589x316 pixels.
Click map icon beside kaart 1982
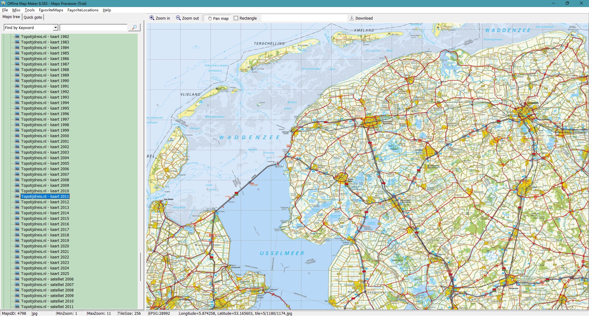[17, 36]
